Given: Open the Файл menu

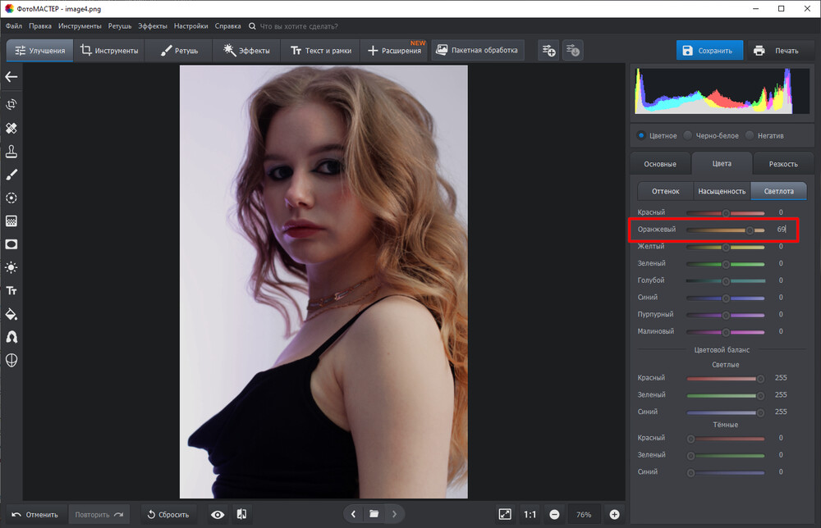Looking at the screenshot, I should [x=13, y=25].
